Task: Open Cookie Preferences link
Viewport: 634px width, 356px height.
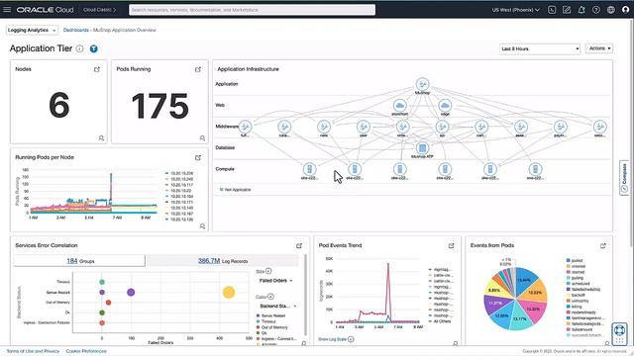Action: [86, 351]
